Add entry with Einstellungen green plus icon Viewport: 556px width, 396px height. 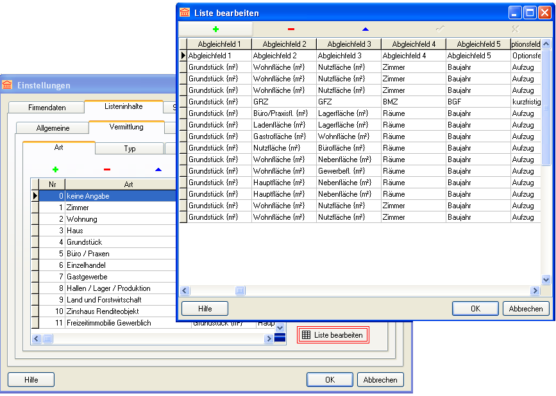point(55,169)
